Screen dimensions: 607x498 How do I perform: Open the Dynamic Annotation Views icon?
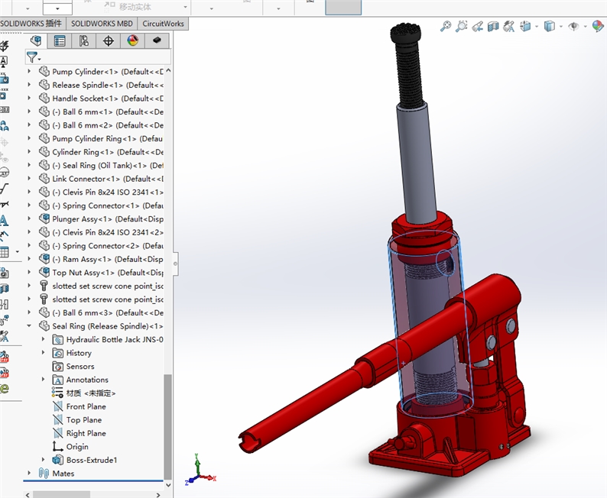point(508,26)
